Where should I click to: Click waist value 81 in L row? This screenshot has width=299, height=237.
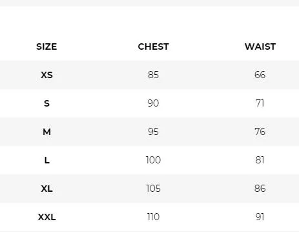coord(260,160)
